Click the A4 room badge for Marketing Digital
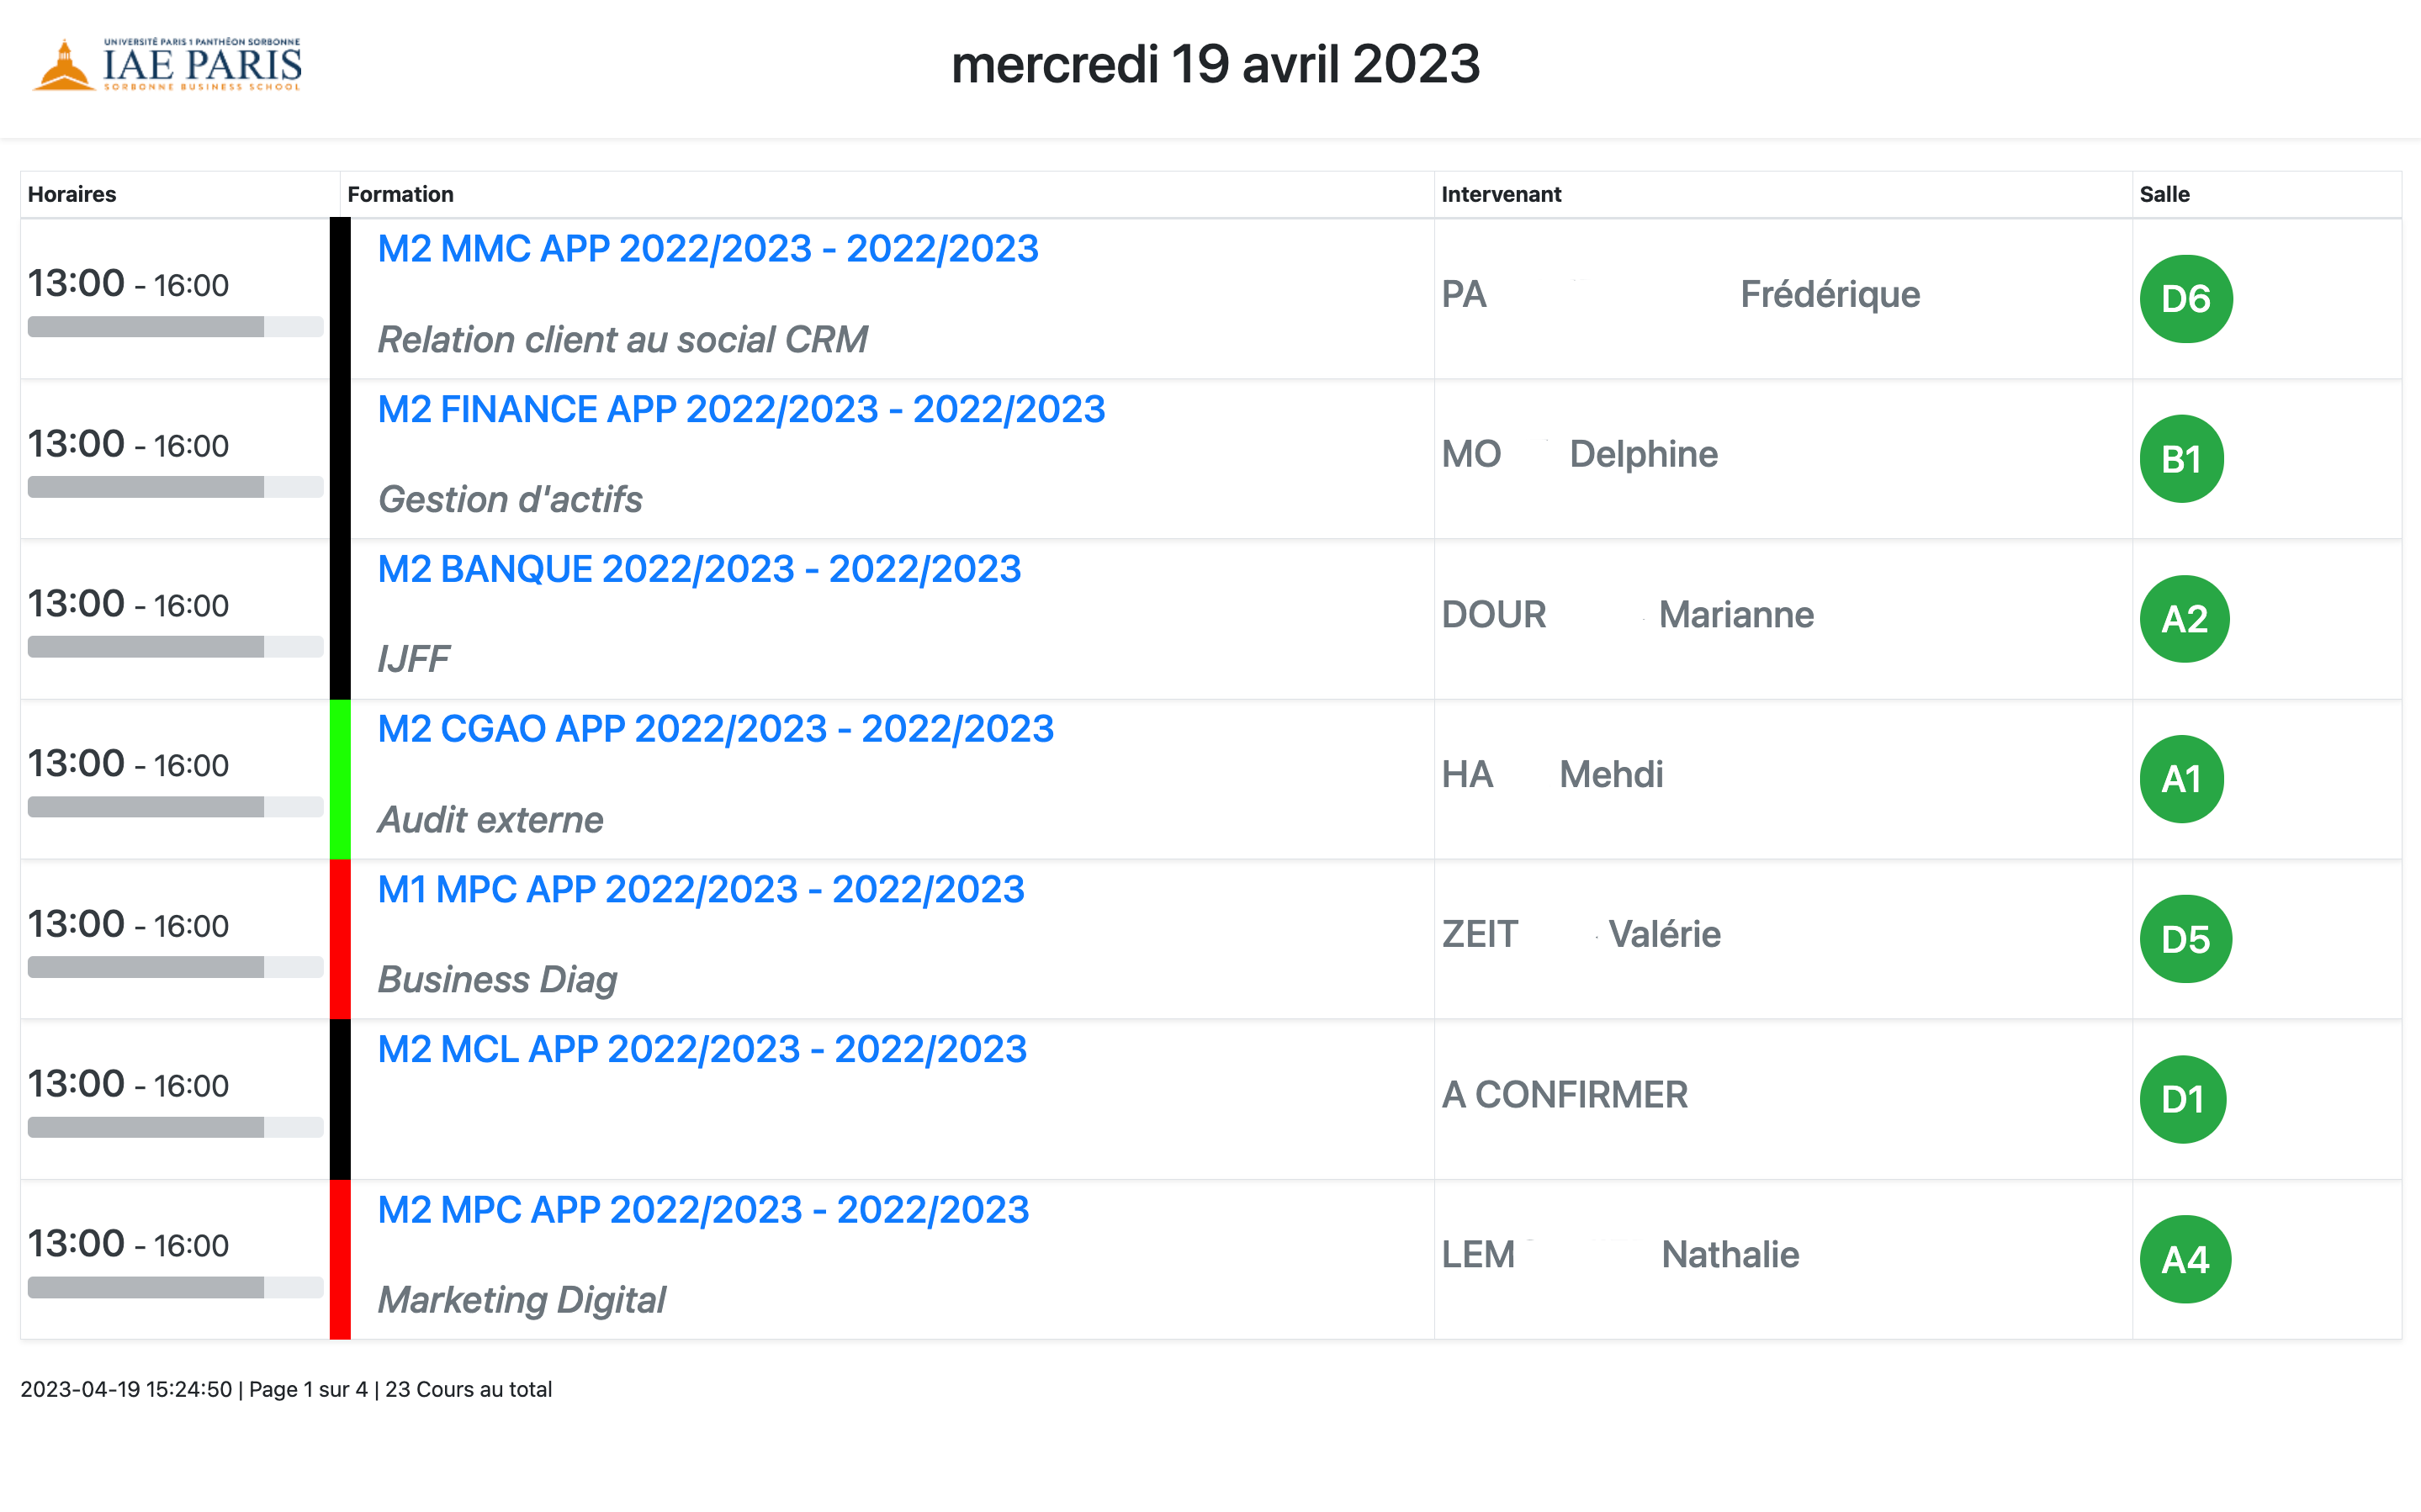The image size is (2421, 1512). [2185, 1258]
